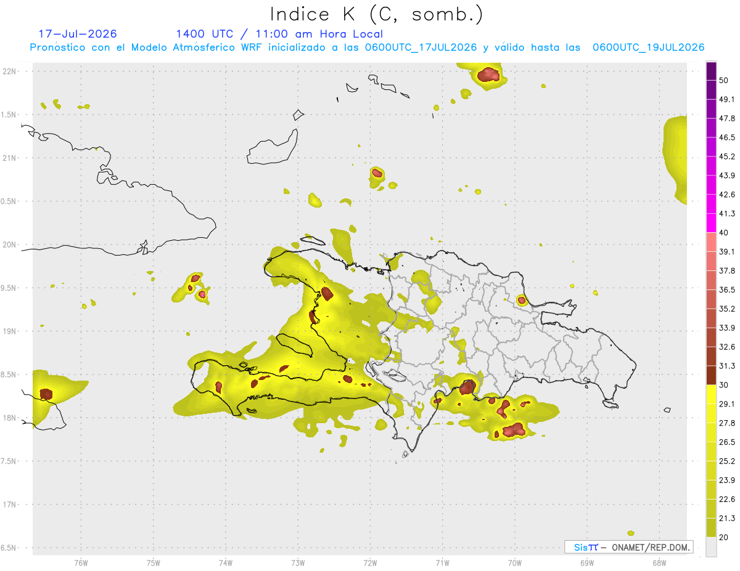Click '0600UTC_17JUL2026' initialization time text
This screenshot has width=740, height=571.
(x=421, y=47)
